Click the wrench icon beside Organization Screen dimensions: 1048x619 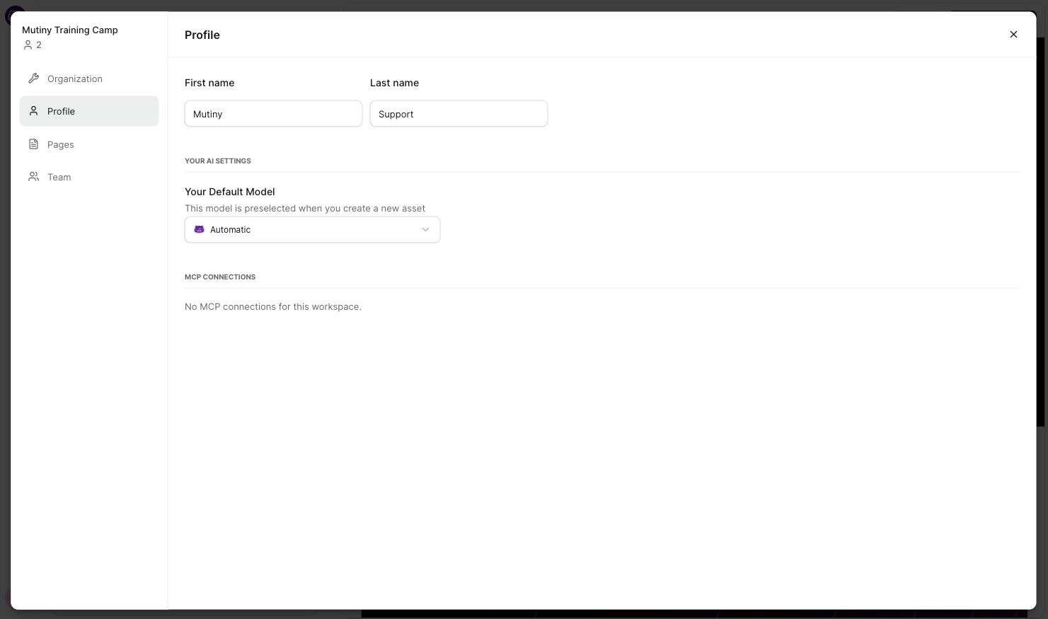point(33,79)
